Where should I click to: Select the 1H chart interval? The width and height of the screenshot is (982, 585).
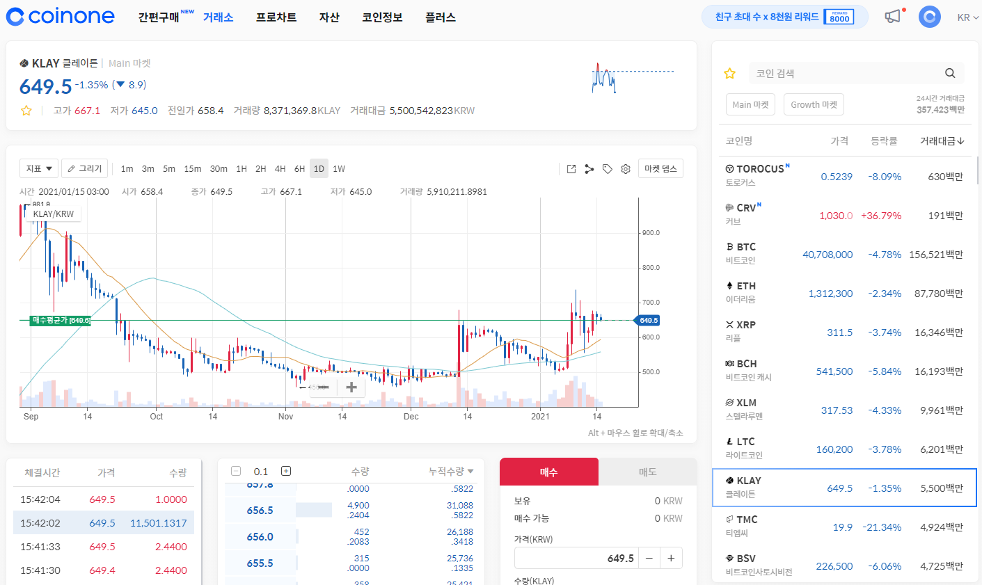point(241,168)
